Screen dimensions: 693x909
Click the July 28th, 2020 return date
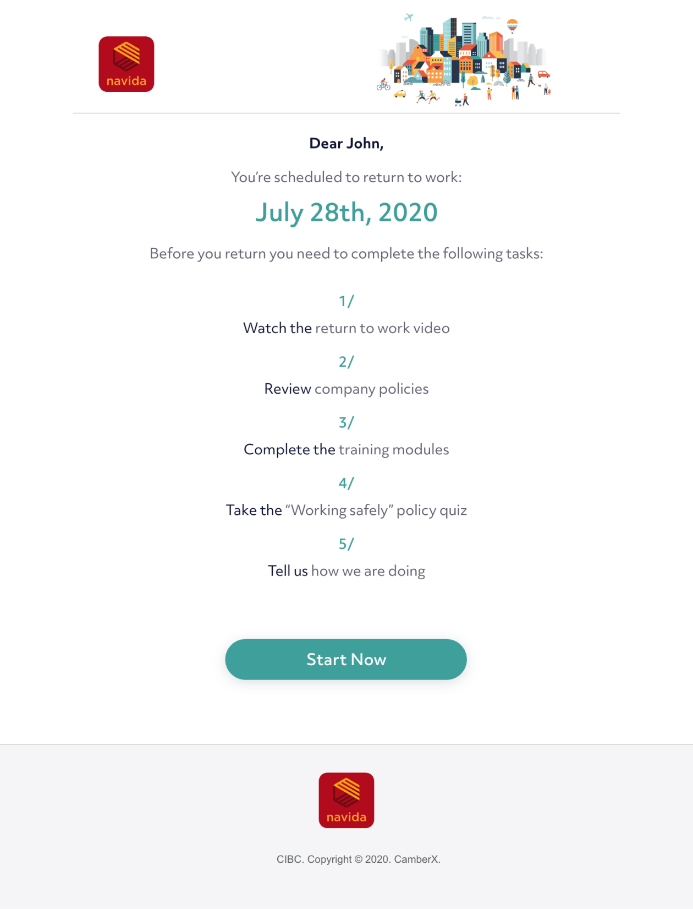(346, 213)
